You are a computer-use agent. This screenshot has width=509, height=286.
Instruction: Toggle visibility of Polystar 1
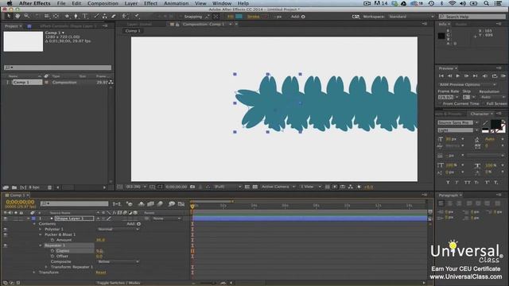[6, 230]
